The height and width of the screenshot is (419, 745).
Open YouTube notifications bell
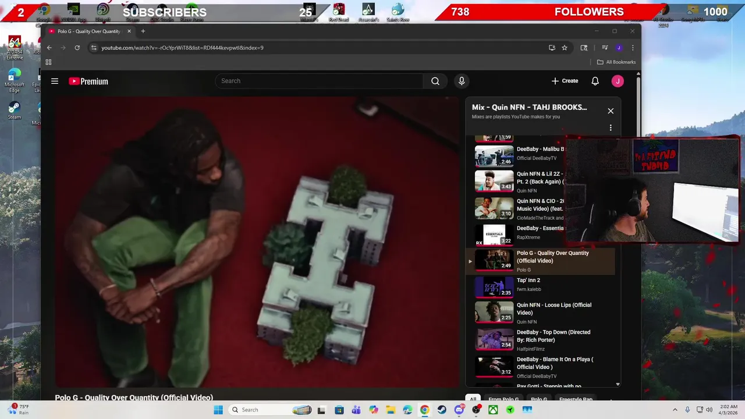point(595,81)
